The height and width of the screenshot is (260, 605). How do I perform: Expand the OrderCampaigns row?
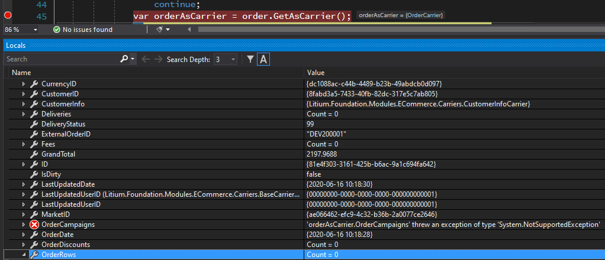(x=24, y=225)
